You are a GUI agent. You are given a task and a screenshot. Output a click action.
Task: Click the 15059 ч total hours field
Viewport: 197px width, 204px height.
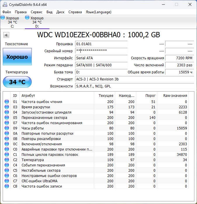(180, 72)
